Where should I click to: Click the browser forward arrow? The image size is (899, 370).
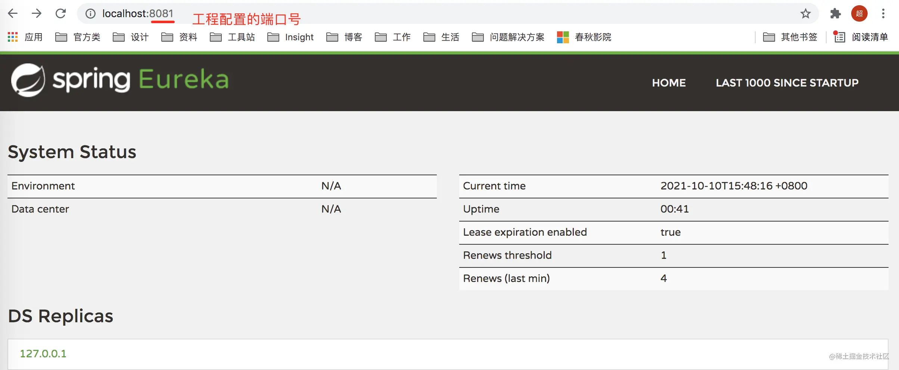[x=37, y=14]
